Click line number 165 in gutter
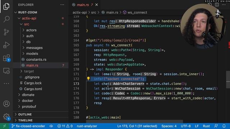The image size is (230, 129). pos(76,45)
